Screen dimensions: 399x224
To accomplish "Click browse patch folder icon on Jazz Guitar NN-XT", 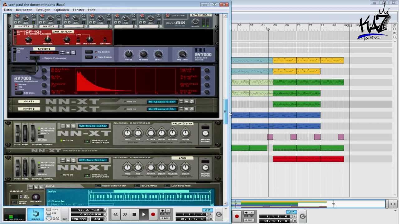I will click(68, 160).
